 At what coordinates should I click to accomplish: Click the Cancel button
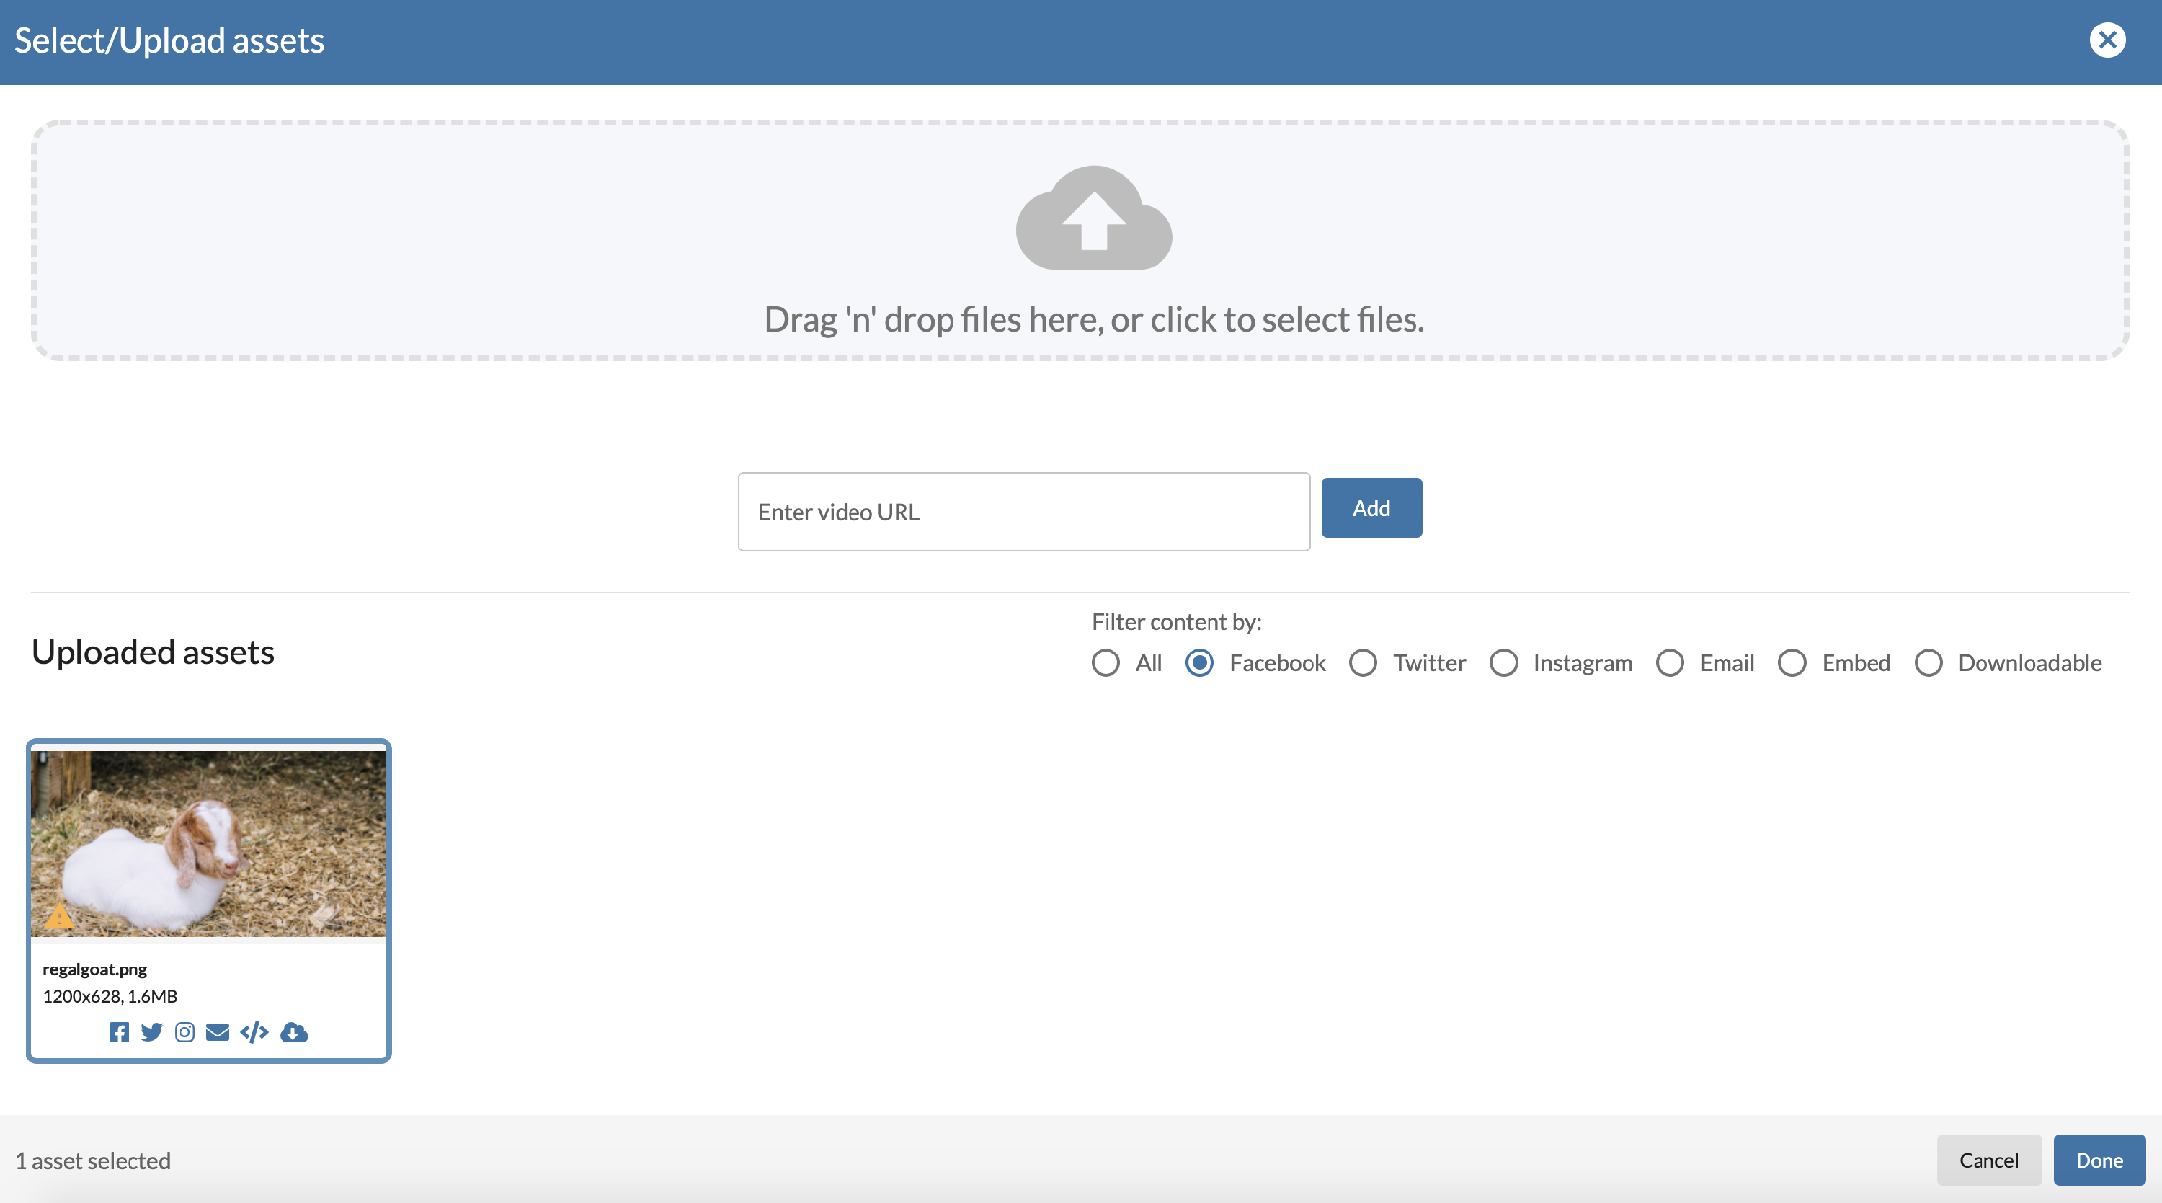point(1988,1159)
